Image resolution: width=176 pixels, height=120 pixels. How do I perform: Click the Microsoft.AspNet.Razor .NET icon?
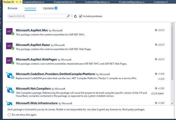click(10, 46)
